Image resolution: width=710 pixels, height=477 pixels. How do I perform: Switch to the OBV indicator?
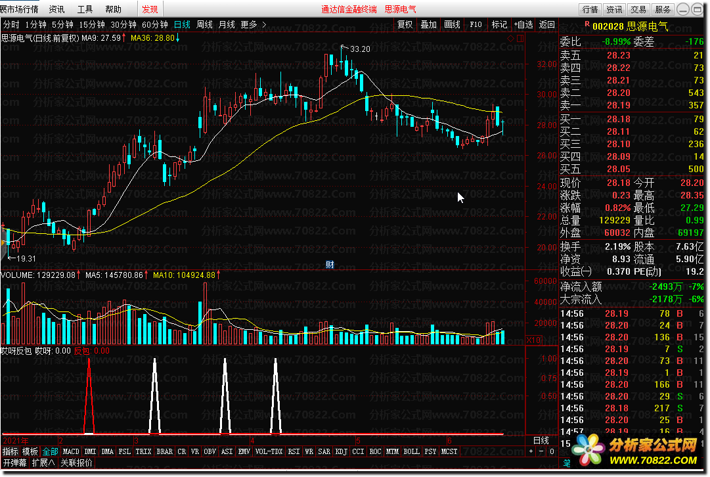(x=210, y=451)
